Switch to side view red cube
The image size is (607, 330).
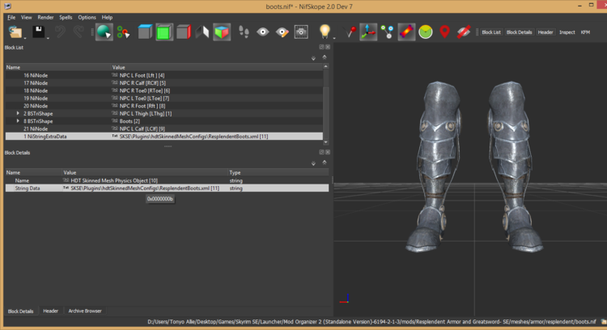184,32
